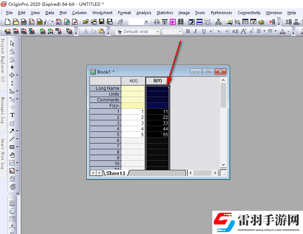
Task: Select the Pointer arrow tool
Action: pyautogui.click(x=12, y=43)
